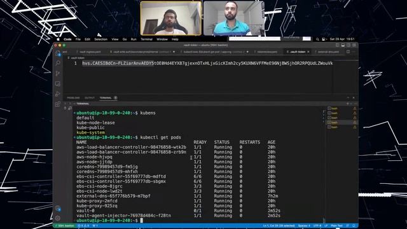Open the Run and Debug view
The width and height of the screenshot is (407, 229).
58,94
